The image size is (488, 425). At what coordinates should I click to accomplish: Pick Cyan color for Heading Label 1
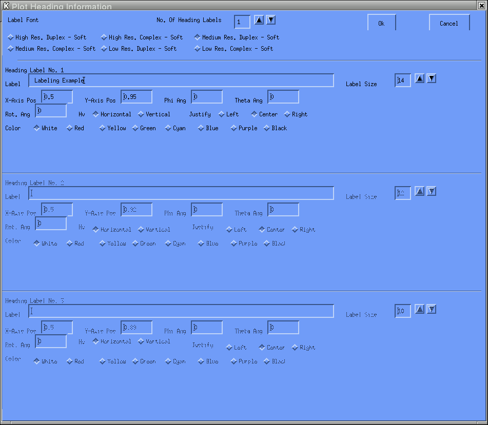point(175,128)
